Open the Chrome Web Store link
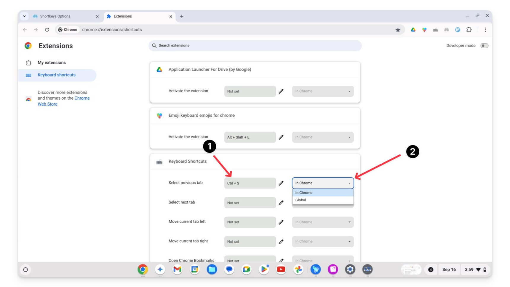The height and width of the screenshot is (287, 510). pyautogui.click(x=63, y=101)
